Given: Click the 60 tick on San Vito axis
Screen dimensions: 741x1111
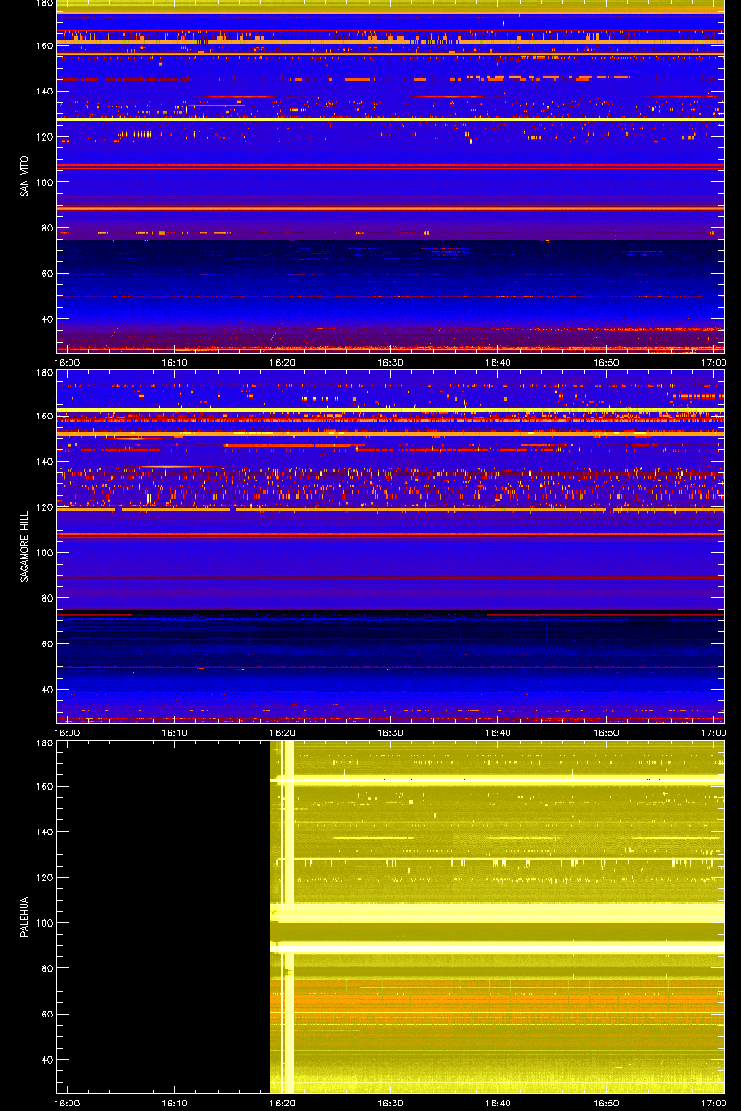Looking at the screenshot, I should (46, 273).
